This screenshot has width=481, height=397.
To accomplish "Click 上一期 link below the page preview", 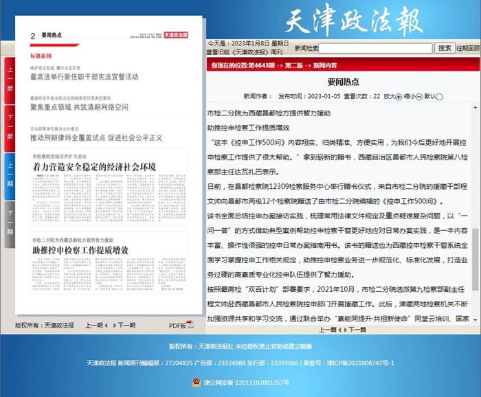I will coord(94,326).
